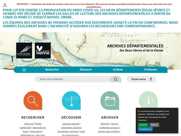Click the bibliothèque link
The width and height of the screenshot is (181, 136).
click(x=27, y=135)
